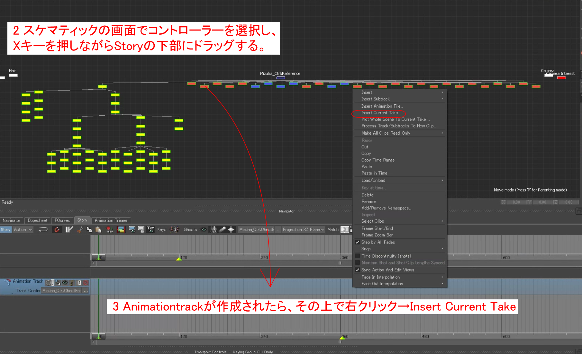Click the undo arrow icon in Story toolbar

tap(43, 229)
